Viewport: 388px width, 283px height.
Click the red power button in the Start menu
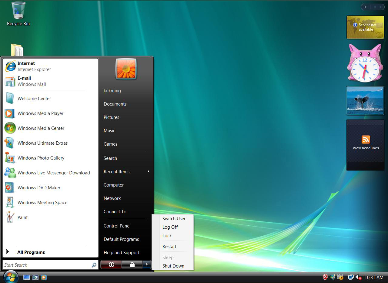click(x=111, y=264)
